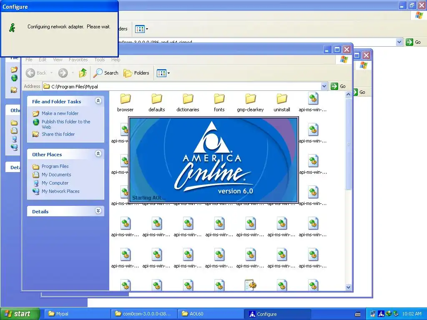The width and height of the screenshot is (427, 320).
Task: Click the vertical scrollbar thumb in file list
Action: point(348,144)
